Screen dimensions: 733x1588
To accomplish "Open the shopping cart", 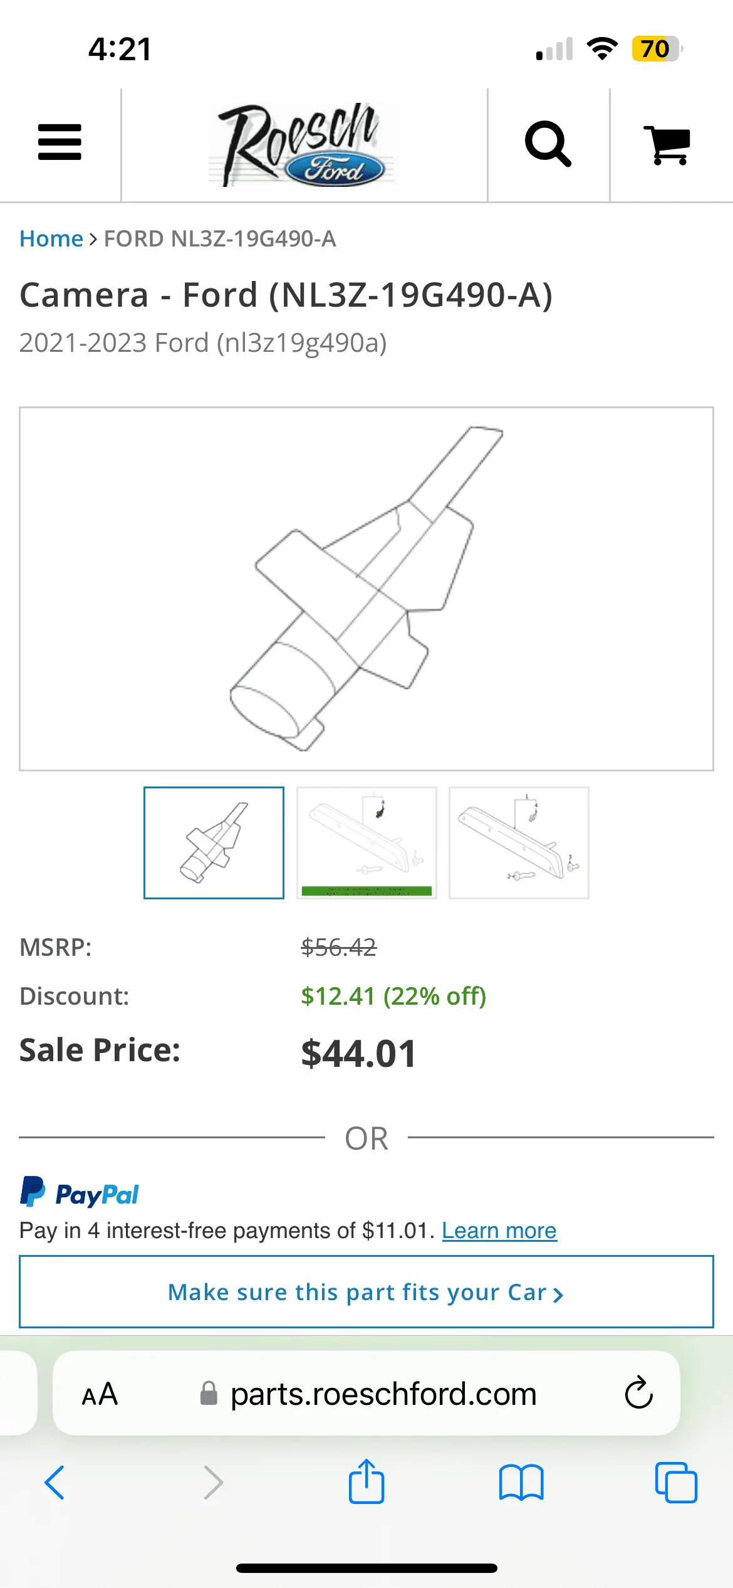I will click(667, 145).
